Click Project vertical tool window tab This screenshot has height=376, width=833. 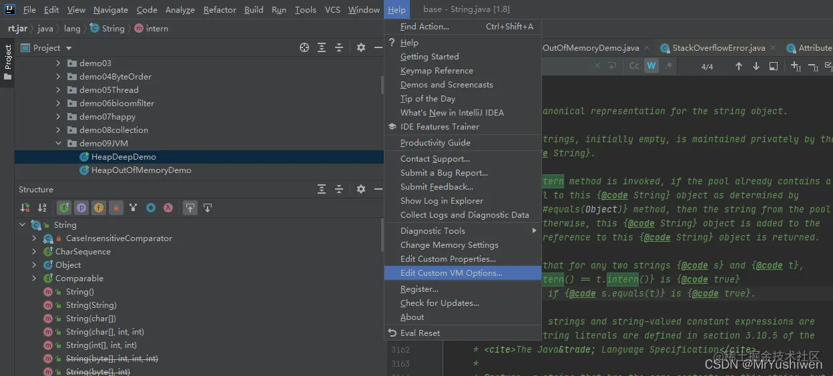(x=7, y=62)
